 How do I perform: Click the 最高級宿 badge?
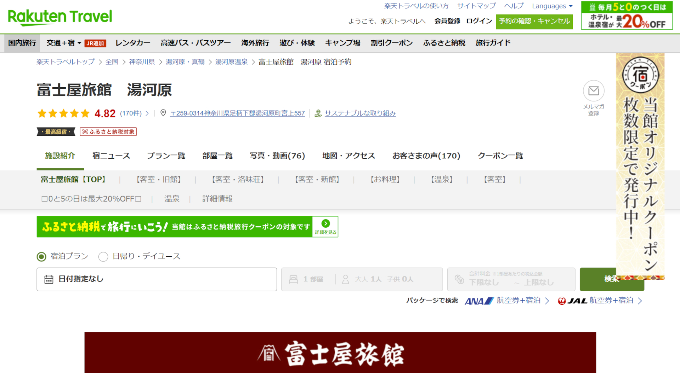click(56, 132)
